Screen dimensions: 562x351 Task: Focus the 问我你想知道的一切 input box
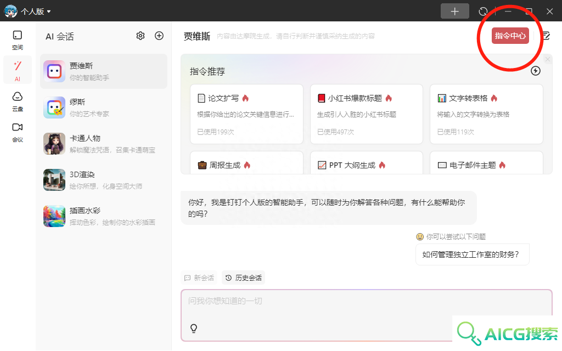(x=366, y=315)
